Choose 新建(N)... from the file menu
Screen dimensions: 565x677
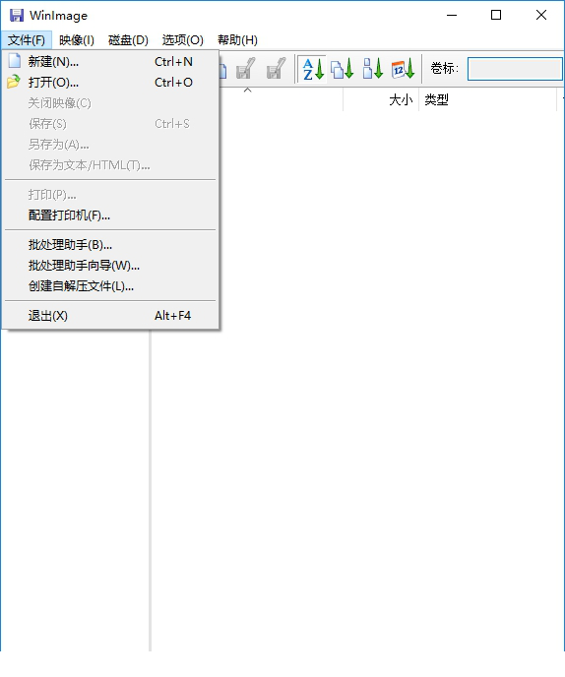pyautogui.click(x=110, y=62)
